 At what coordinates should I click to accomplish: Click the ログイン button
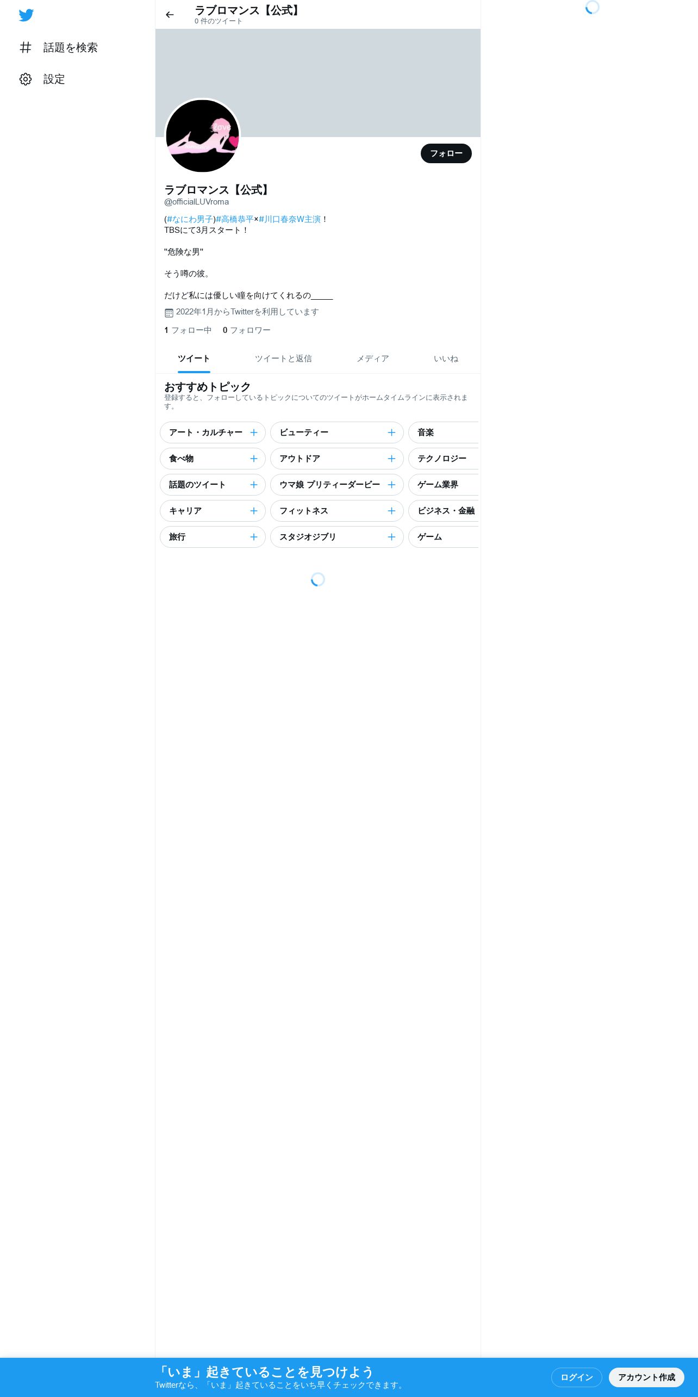(x=576, y=1377)
